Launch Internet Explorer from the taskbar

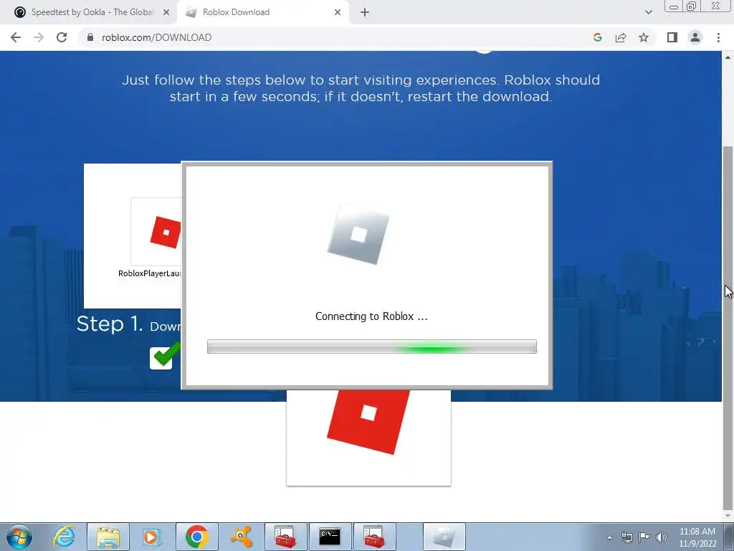[64, 537]
